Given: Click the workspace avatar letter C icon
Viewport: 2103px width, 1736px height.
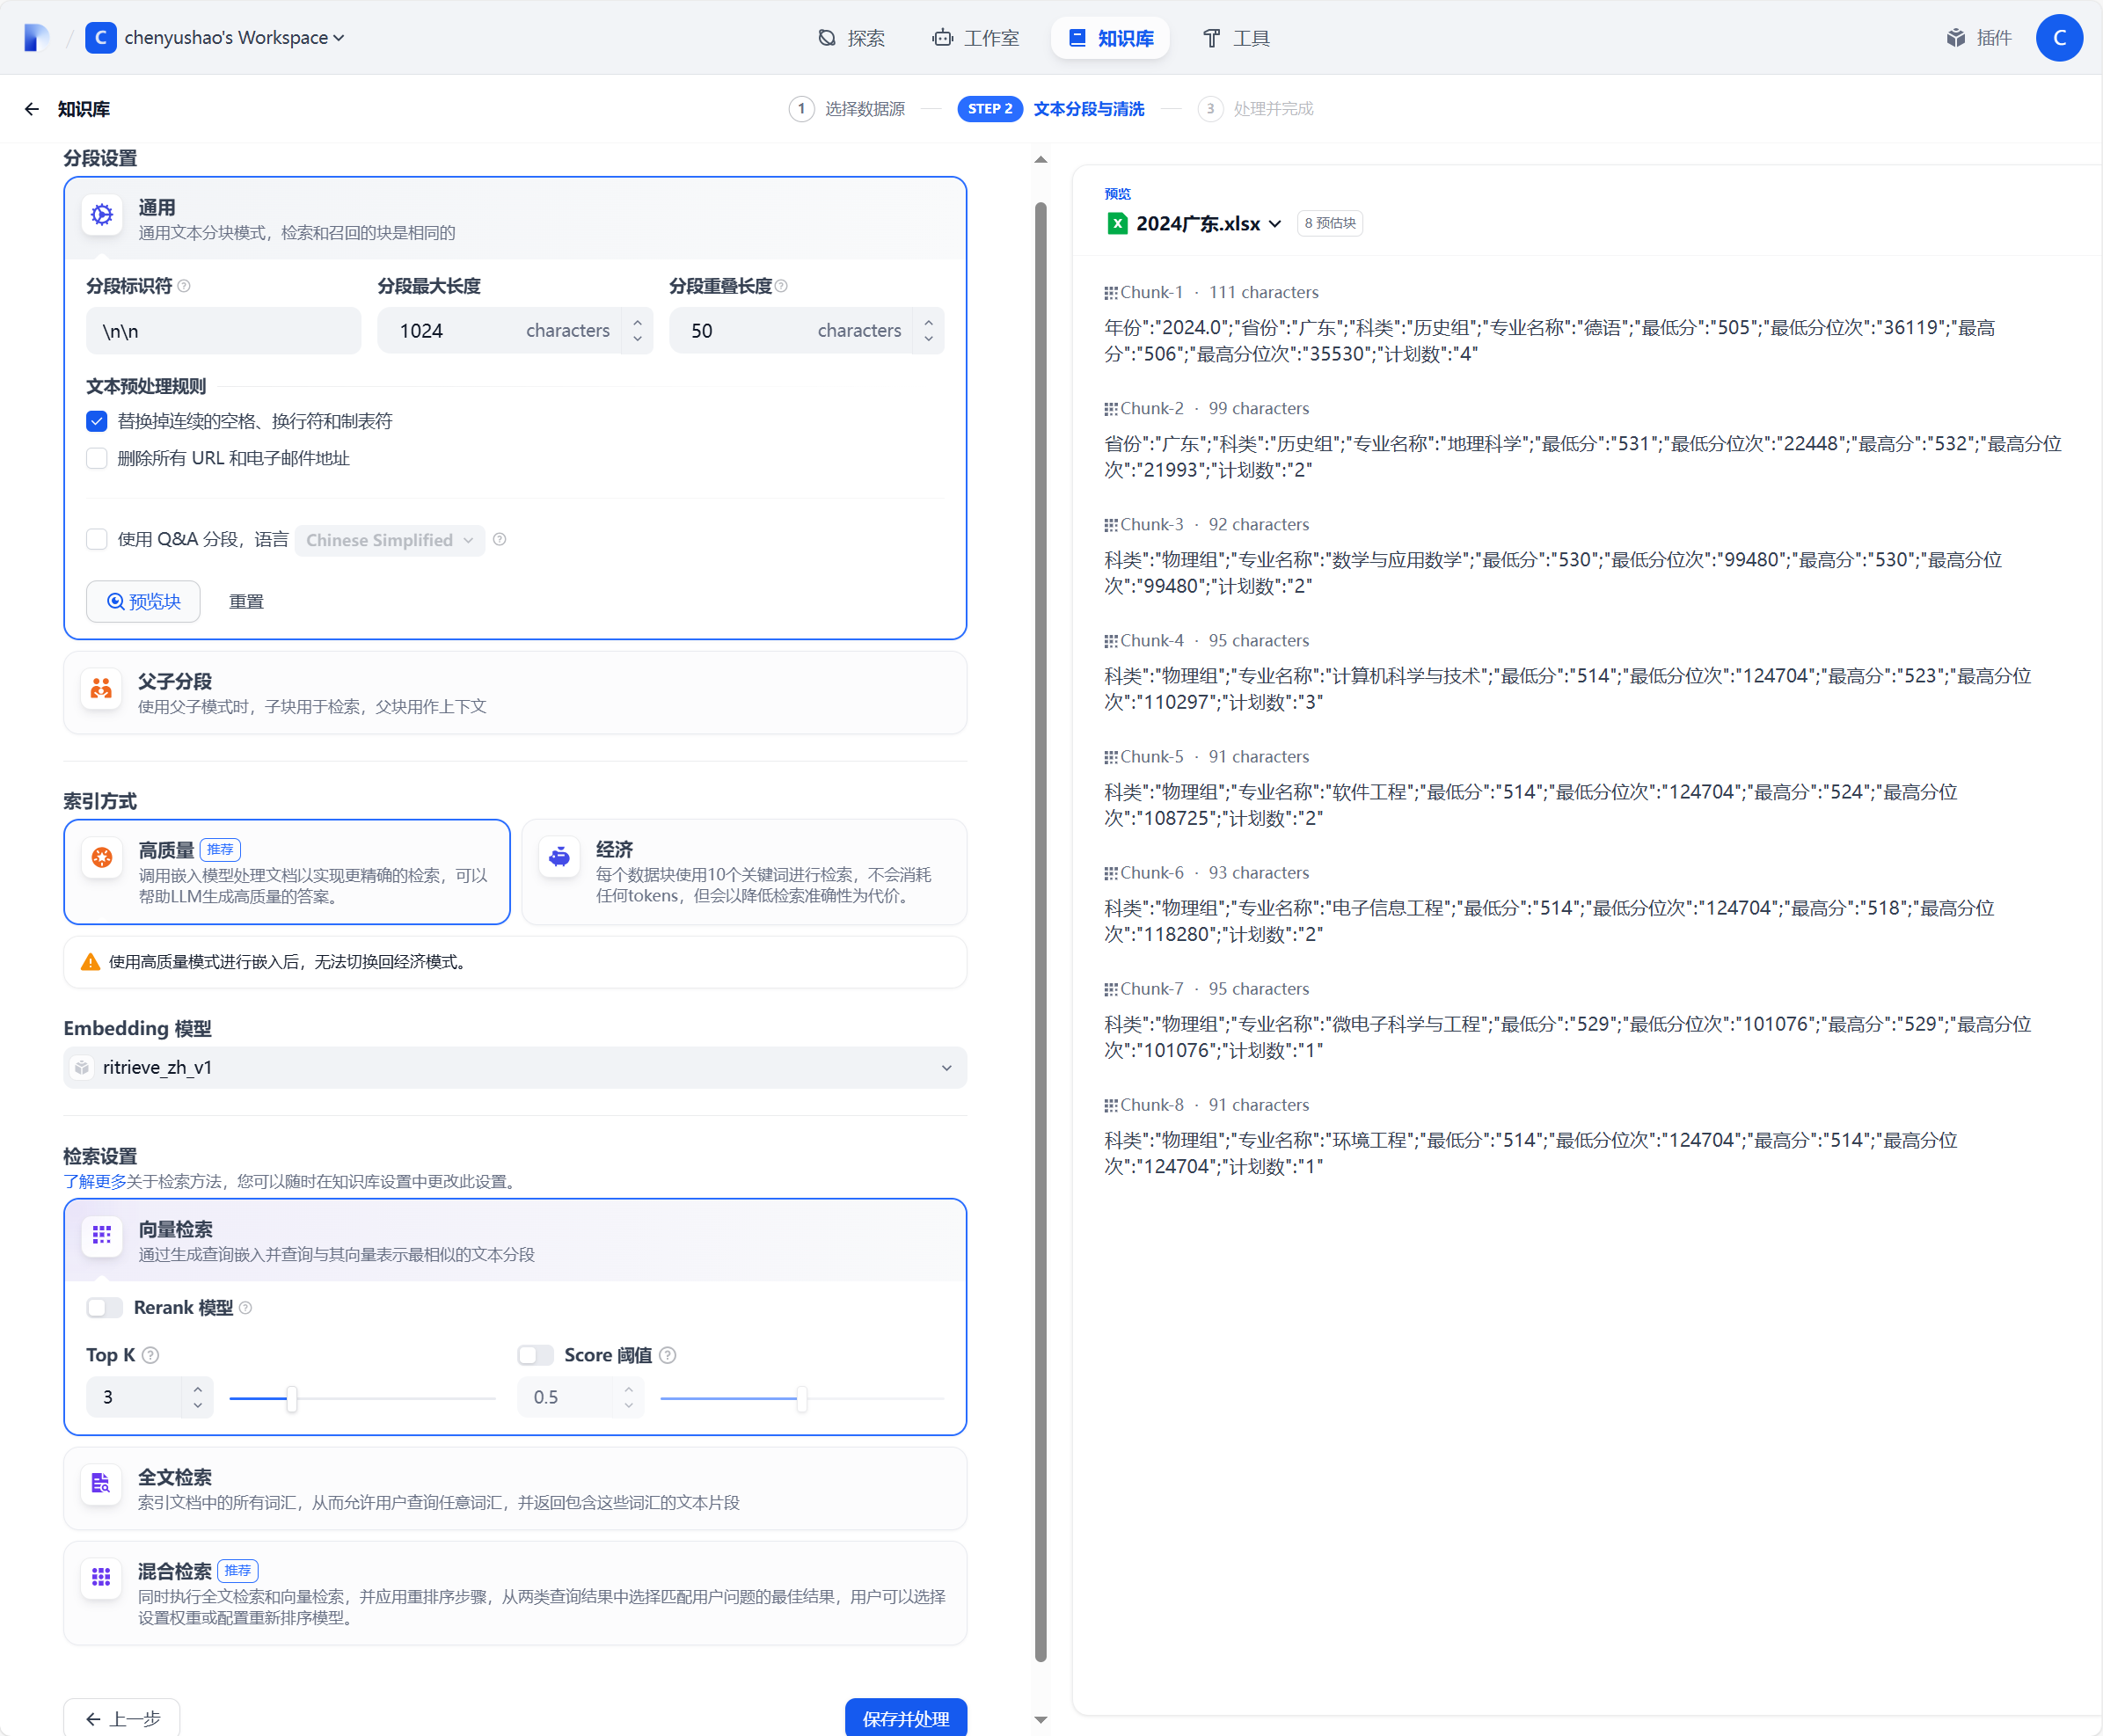Looking at the screenshot, I should (x=100, y=38).
